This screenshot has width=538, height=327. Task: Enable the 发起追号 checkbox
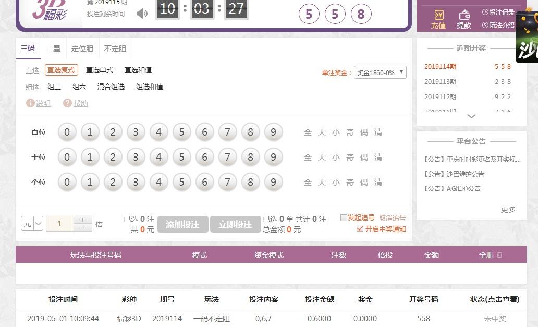point(344,218)
